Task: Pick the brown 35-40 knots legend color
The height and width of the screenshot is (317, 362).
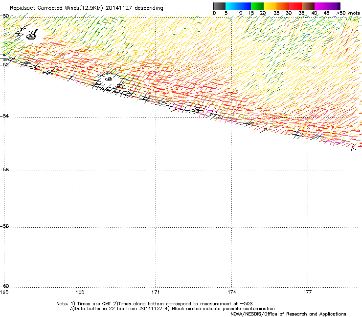Action: [x=308, y=6]
